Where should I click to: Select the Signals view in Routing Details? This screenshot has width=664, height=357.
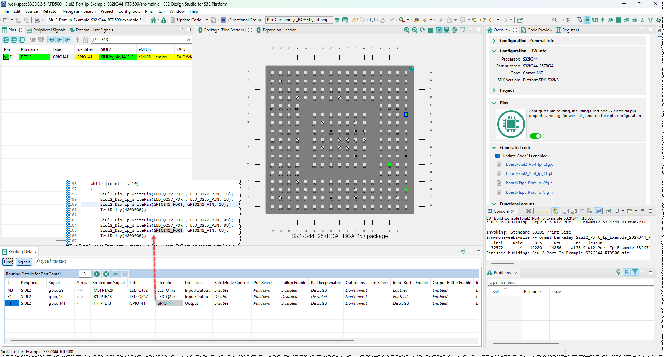coord(24,262)
